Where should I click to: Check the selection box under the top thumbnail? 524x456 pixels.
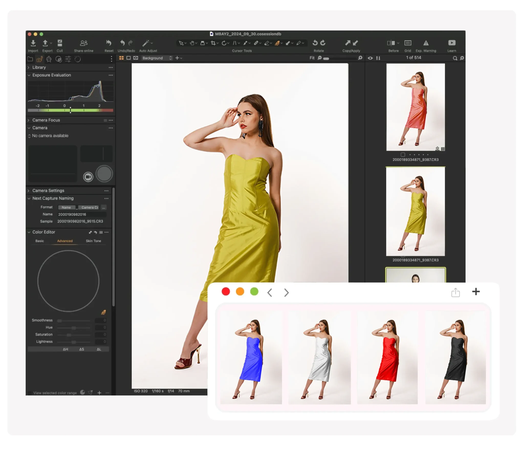pyautogui.click(x=403, y=155)
